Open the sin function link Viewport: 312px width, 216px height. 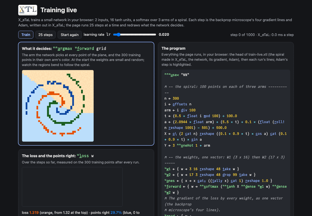[x=194, y=140]
